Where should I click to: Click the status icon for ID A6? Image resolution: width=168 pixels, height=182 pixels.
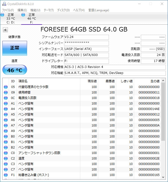6,120
